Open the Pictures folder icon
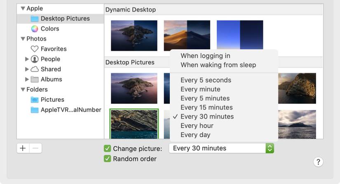This screenshot has width=340, height=184. click(x=35, y=100)
